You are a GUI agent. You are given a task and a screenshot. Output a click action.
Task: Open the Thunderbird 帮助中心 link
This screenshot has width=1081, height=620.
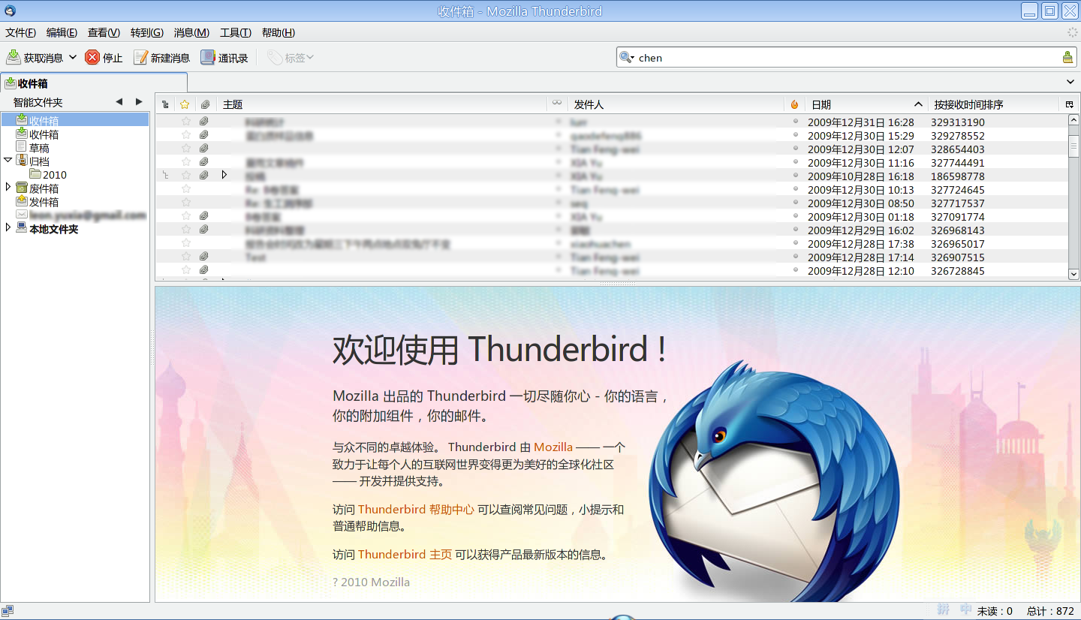click(416, 509)
